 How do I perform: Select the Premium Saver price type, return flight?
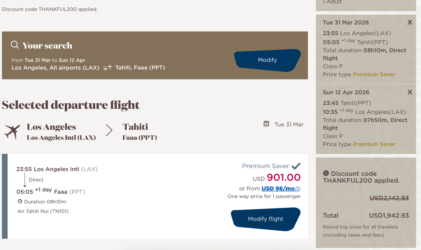click(x=374, y=144)
